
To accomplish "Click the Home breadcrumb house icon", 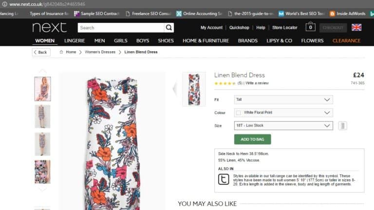I will 61,52.
